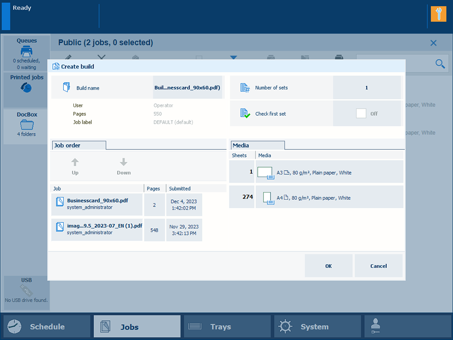The width and height of the screenshot is (453, 340).
Task: Open the orange wrench maintenance icon
Action: [x=438, y=14]
